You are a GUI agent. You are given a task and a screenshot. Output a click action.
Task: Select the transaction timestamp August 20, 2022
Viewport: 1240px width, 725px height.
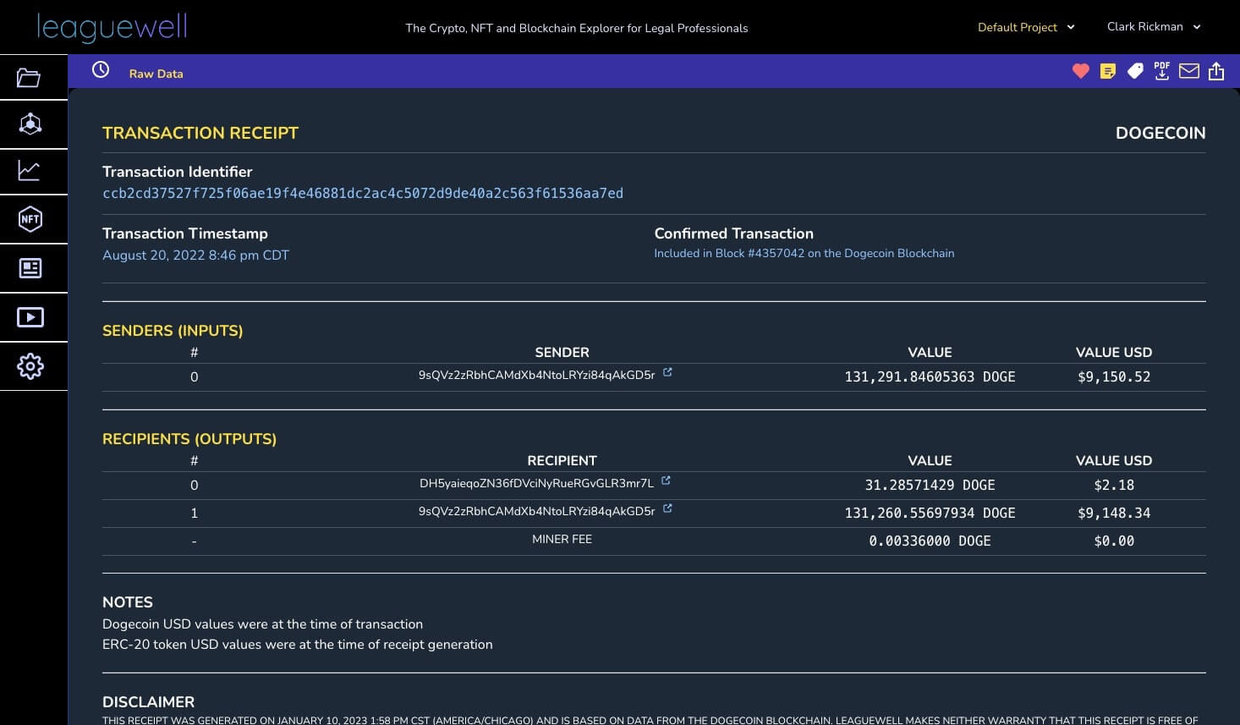pos(195,255)
